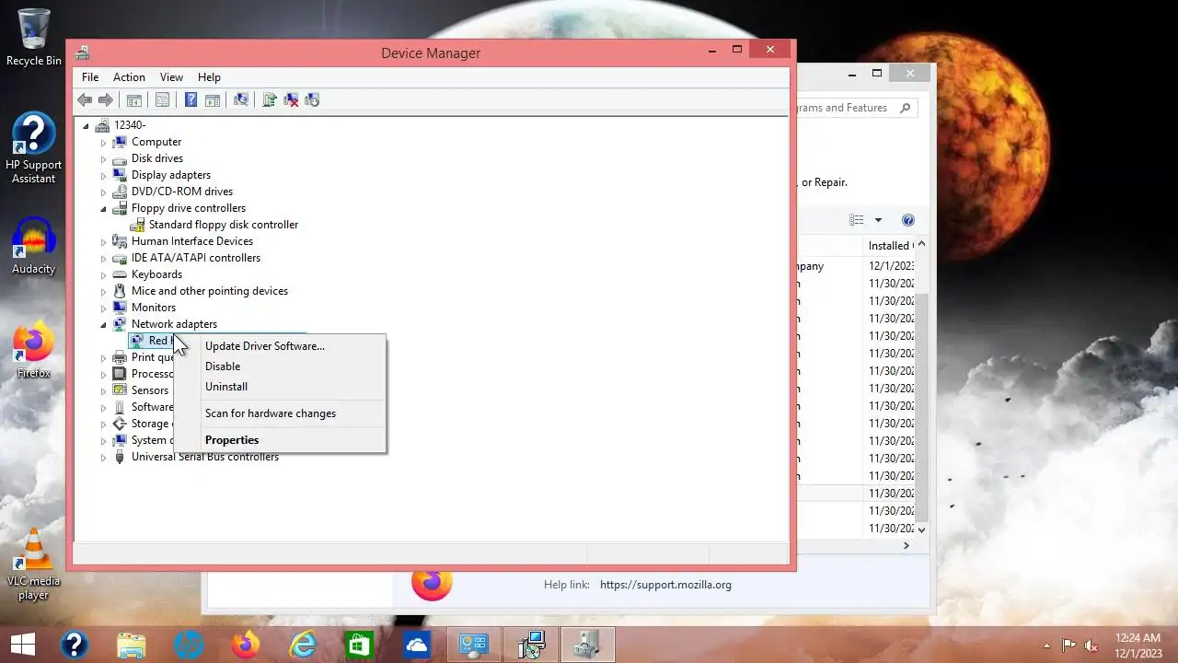Expand the DVD/CD-ROM drives category
Screen dimensions: 1178x663
pyautogui.click(x=103, y=192)
